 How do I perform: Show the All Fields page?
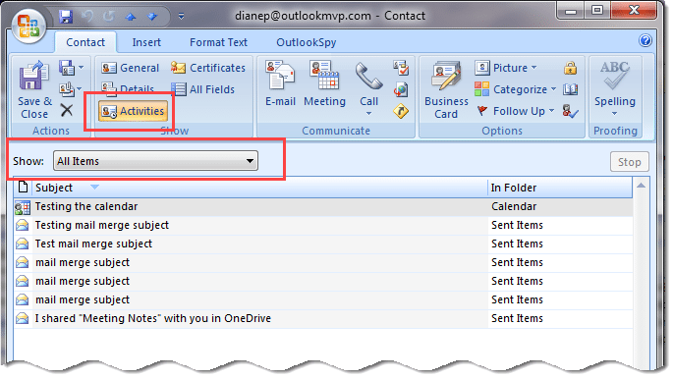pyautogui.click(x=203, y=89)
